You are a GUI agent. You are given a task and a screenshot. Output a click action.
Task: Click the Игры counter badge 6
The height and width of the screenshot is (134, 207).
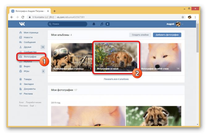pos(43,71)
